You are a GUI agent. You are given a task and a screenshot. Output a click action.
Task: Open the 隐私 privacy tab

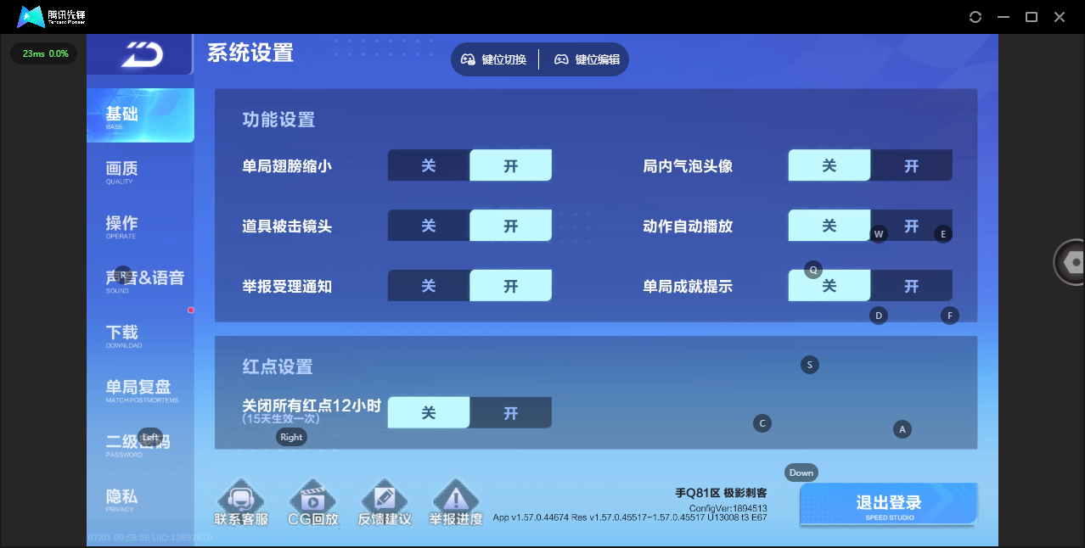pyautogui.click(x=140, y=499)
